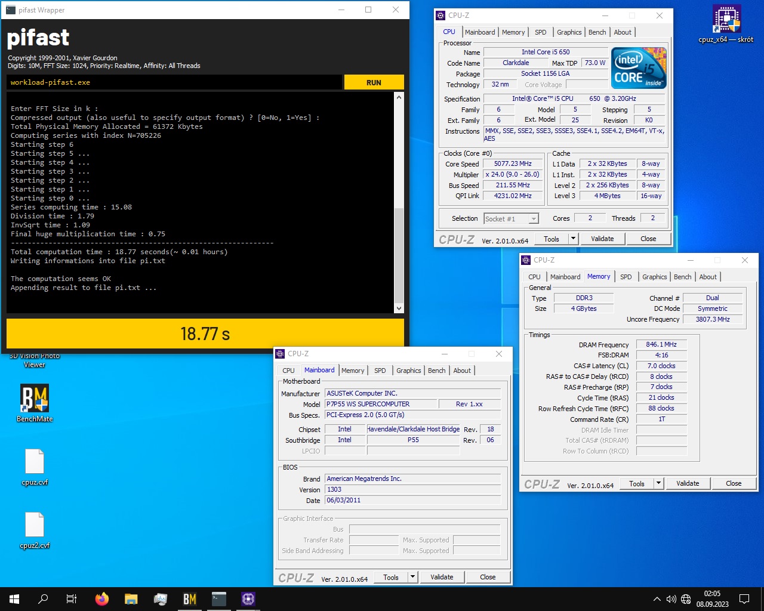Expand Tools dropdown arrow in Mainboard CPU-Z window
The image size is (764, 611).
tap(413, 577)
